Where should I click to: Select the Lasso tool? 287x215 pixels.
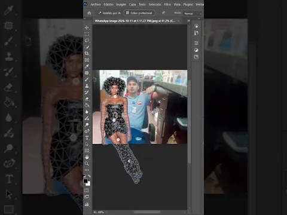[x=87, y=41]
